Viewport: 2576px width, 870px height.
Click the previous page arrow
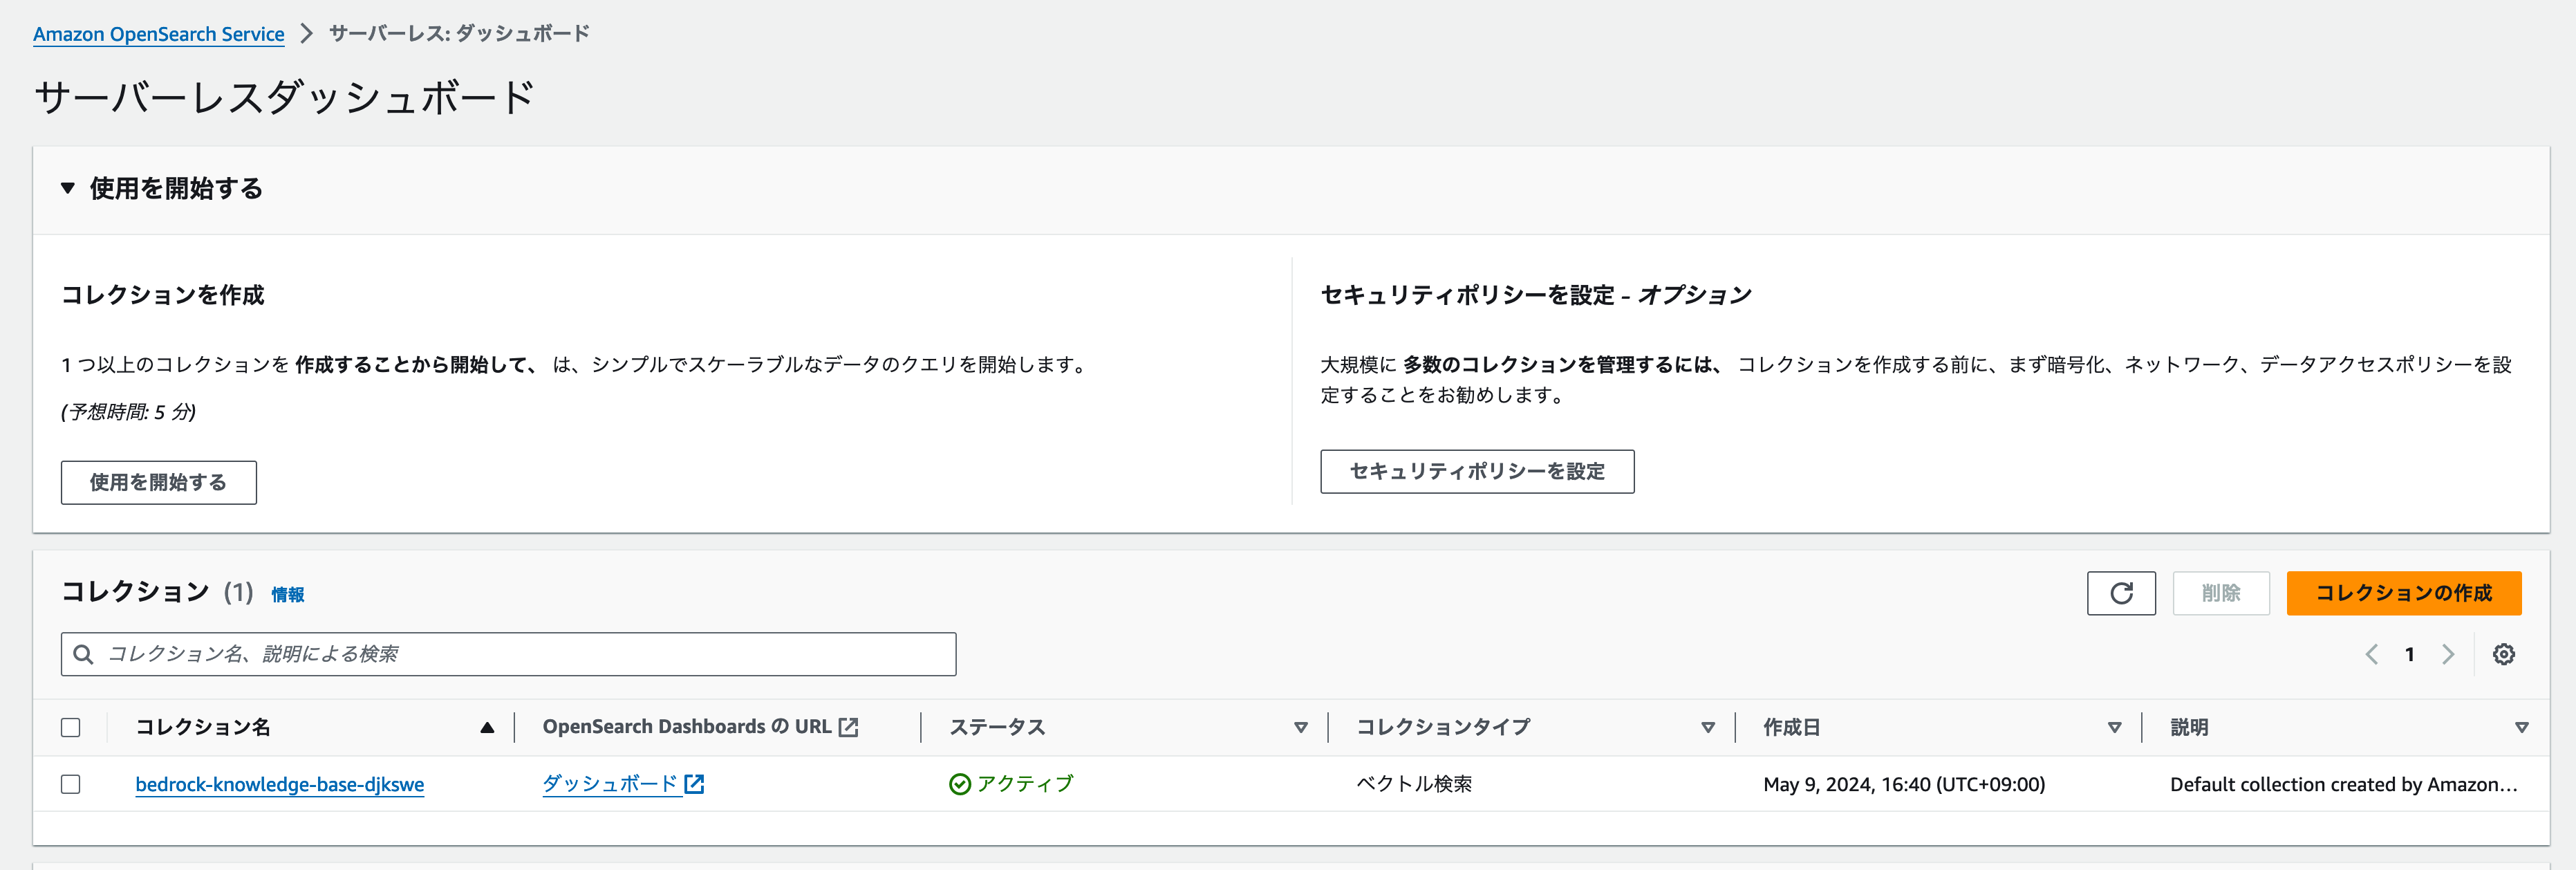click(2371, 654)
